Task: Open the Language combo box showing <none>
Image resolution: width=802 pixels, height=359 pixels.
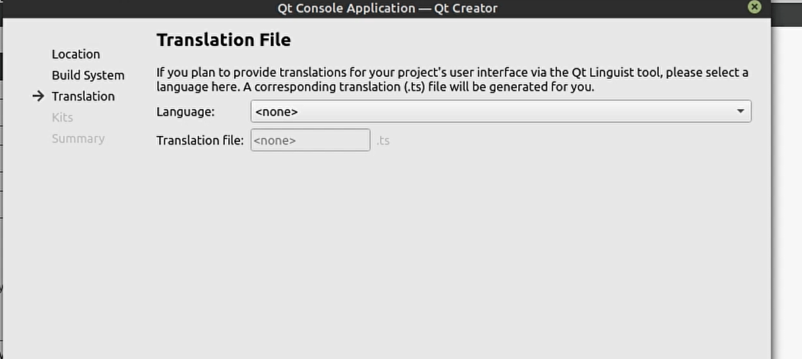Action: point(501,111)
